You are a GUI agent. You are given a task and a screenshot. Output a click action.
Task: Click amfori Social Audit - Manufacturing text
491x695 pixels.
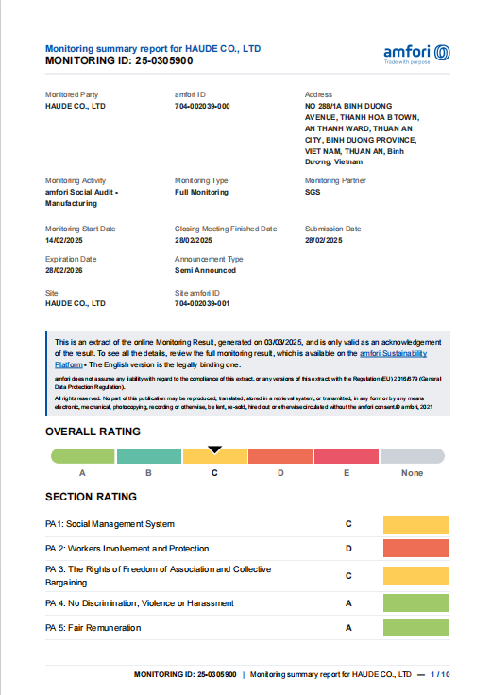[81, 197]
